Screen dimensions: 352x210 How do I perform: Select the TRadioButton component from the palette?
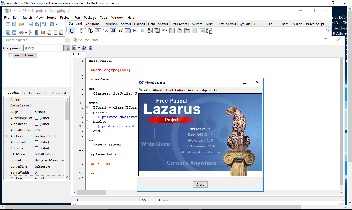tap(142, 31)
